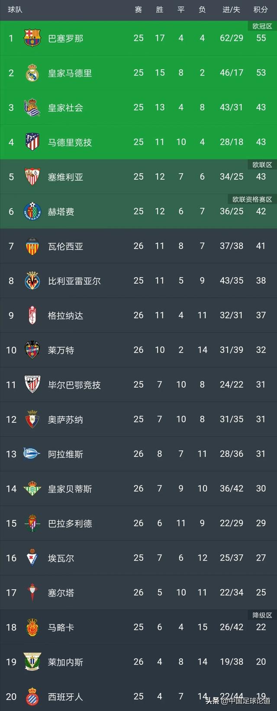Viewport: 277px width, 711px height.
Task: Click the Villarreal yellow crest
Action: pos(32,281)
